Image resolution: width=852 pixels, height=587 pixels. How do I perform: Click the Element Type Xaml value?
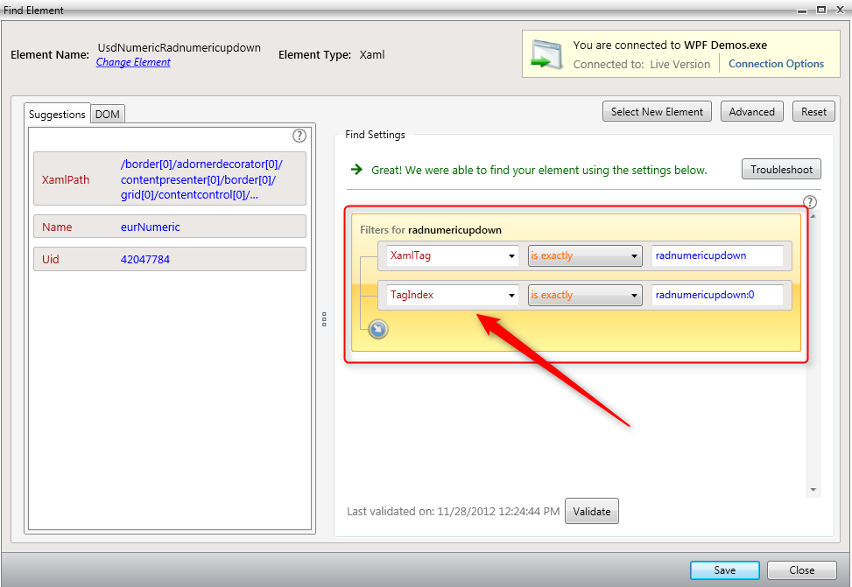pos(372,54)
